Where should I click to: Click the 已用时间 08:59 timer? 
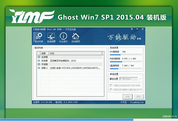pos(170,116)
